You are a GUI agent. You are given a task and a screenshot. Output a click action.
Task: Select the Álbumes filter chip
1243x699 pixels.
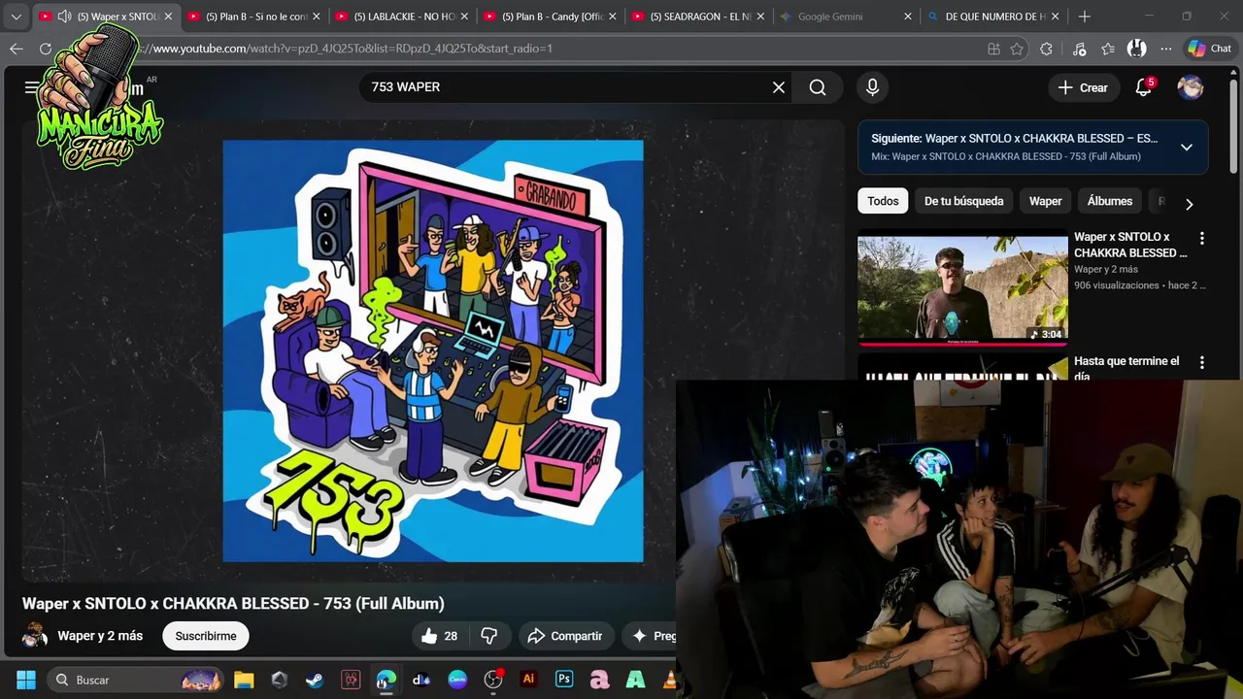tap(1110, 201)
